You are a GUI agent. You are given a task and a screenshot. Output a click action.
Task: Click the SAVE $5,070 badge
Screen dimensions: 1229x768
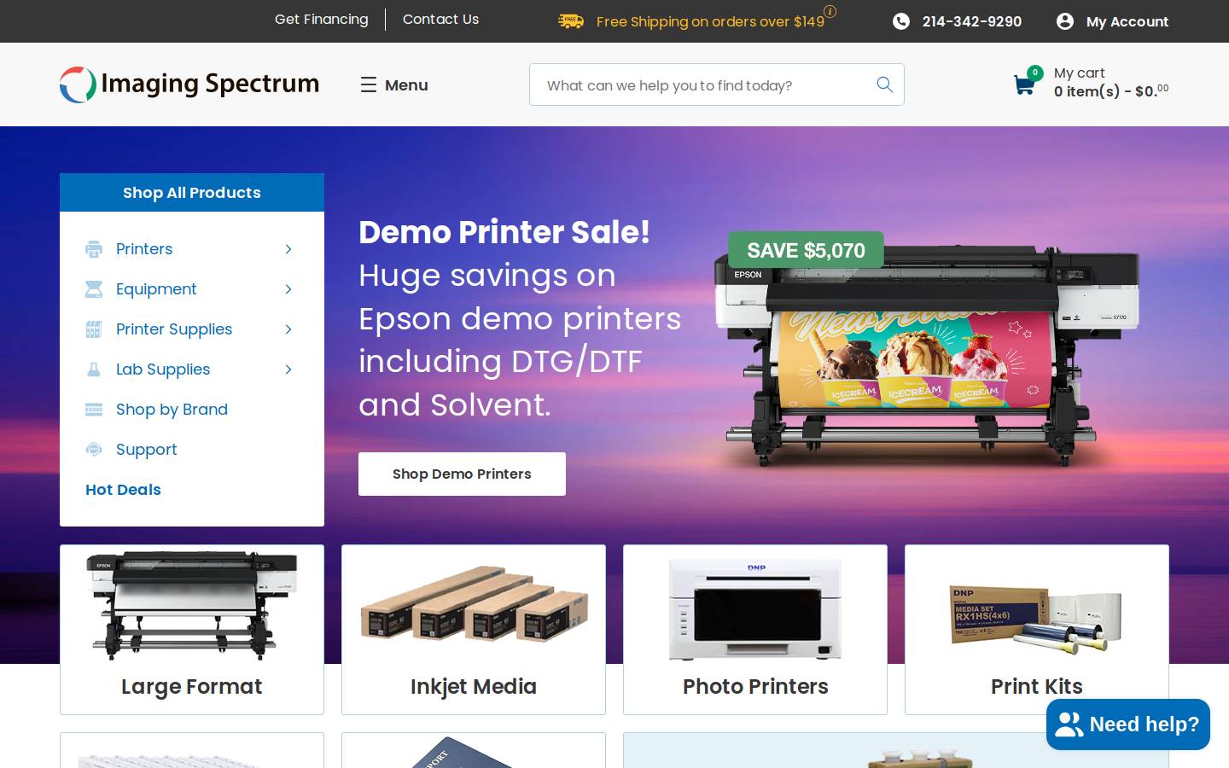click(806, 250)
